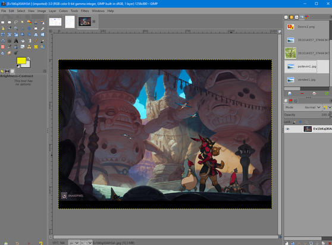Open the layer Mode Normal dropdown
Image resolution: width=332 pixels, height=245 pixels.
302,107
